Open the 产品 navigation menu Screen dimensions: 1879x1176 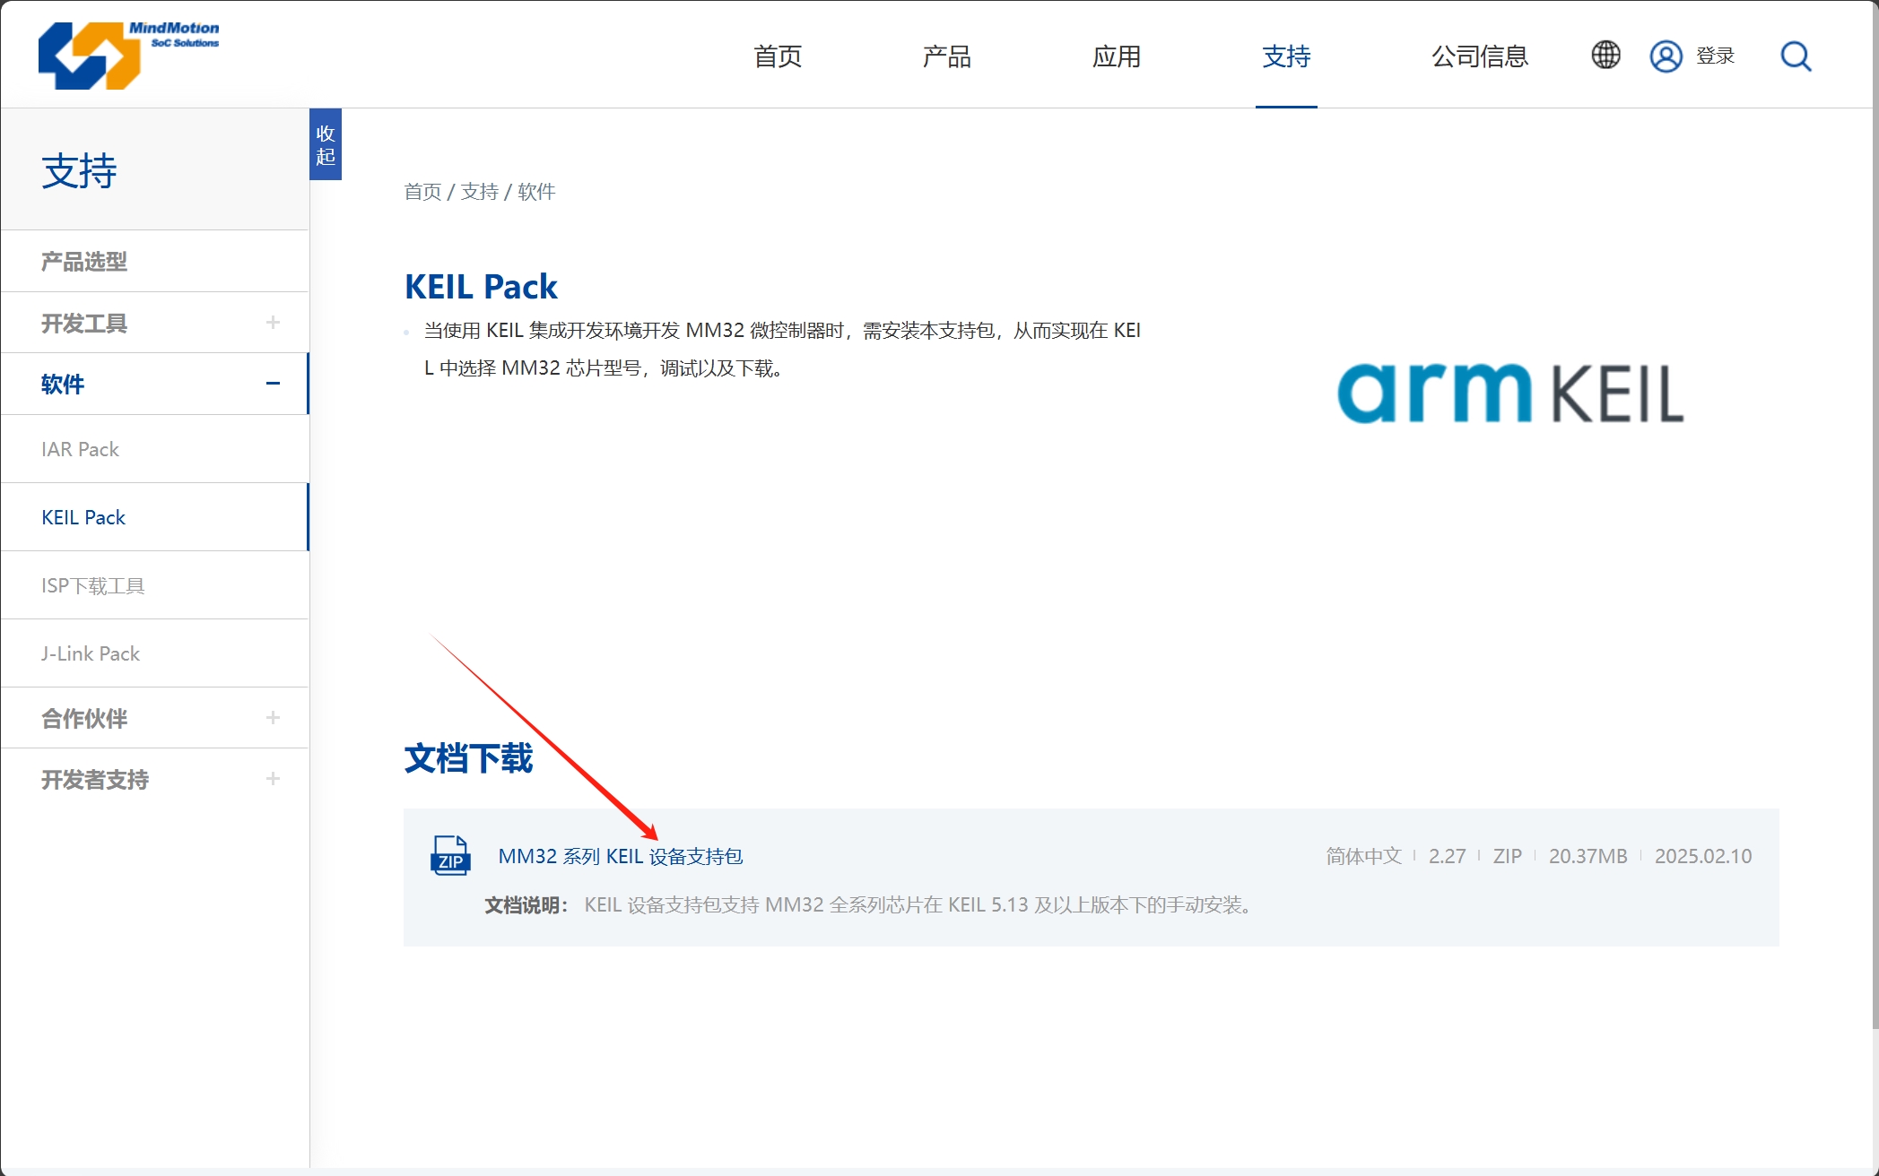pyautogui.click(x=946, y=56)
